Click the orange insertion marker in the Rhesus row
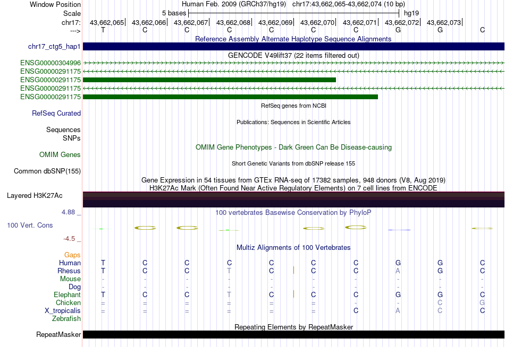Image resolution: width=505 pixels, height=347 pixels. point(293,270)
